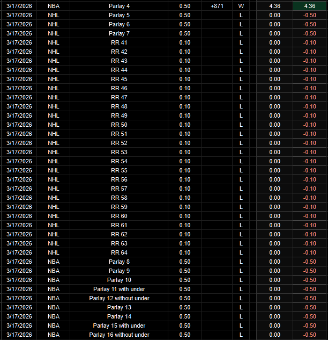The image size is (328, 340).
Task: Click the RR 44 cell
Action: point(119,70)
